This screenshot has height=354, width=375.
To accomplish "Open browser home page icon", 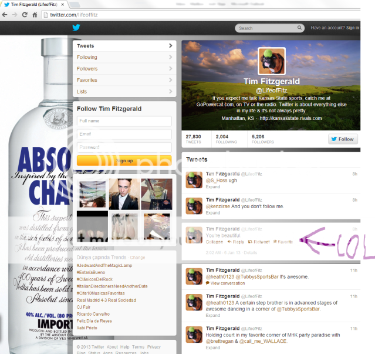I will click(35, 15).
